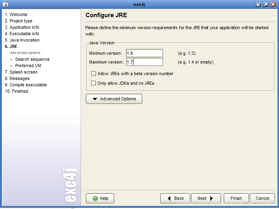Click the Java Version group label
This screenshot has height=209, width=279.
click(x=102, y=43)
